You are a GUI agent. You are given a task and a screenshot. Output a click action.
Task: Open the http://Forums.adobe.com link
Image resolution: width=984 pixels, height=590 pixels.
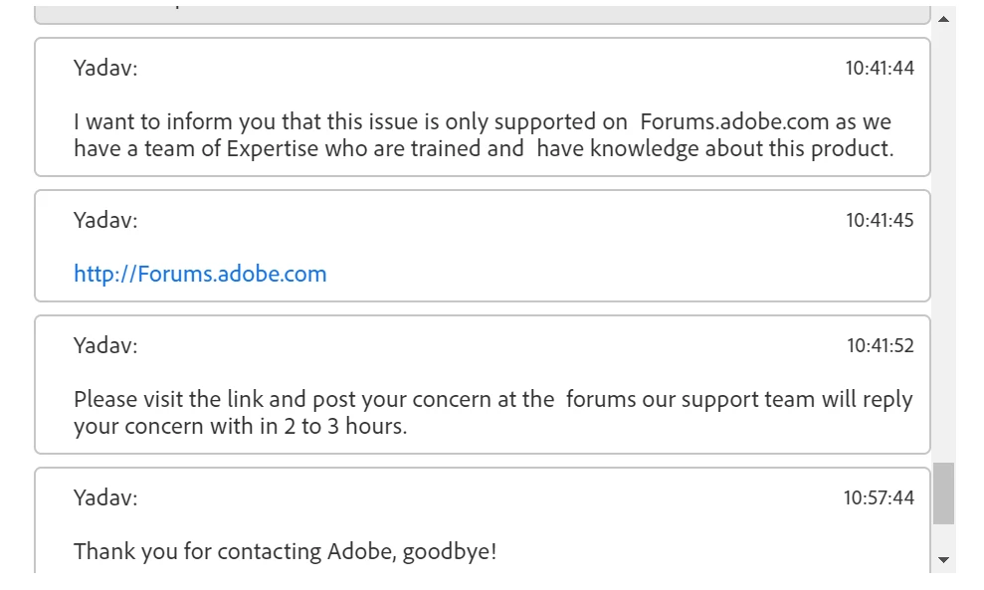click(x=200, y=274)
